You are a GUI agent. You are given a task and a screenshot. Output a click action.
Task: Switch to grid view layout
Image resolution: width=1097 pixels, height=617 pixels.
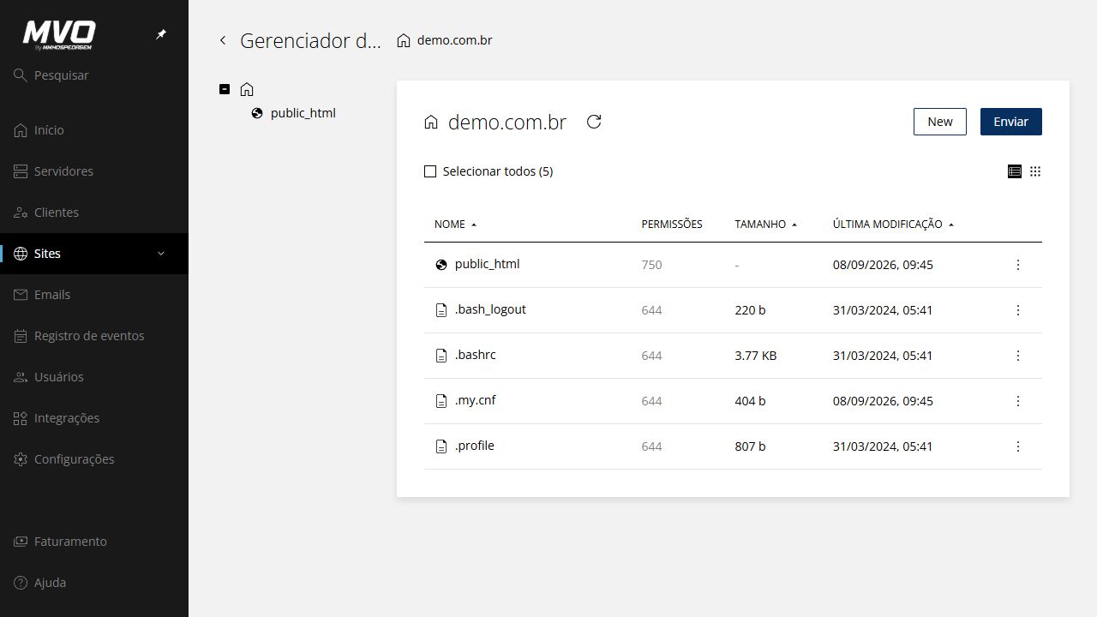(x=1035, y=171)
